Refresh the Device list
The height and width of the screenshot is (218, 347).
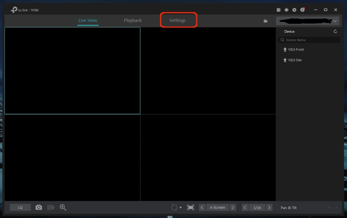pyautogui.click(x=335, y=32)
